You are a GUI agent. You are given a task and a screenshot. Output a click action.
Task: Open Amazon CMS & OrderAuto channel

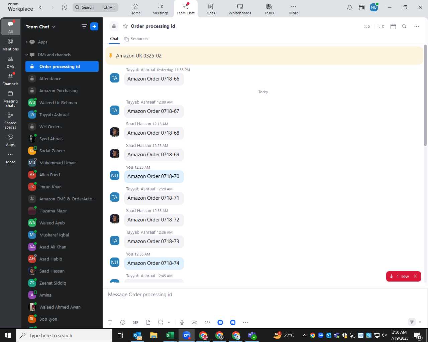click(x=62, y=199)
